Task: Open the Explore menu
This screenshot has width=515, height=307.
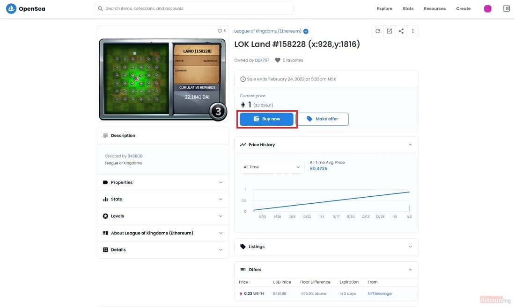Action: (384, 9)
